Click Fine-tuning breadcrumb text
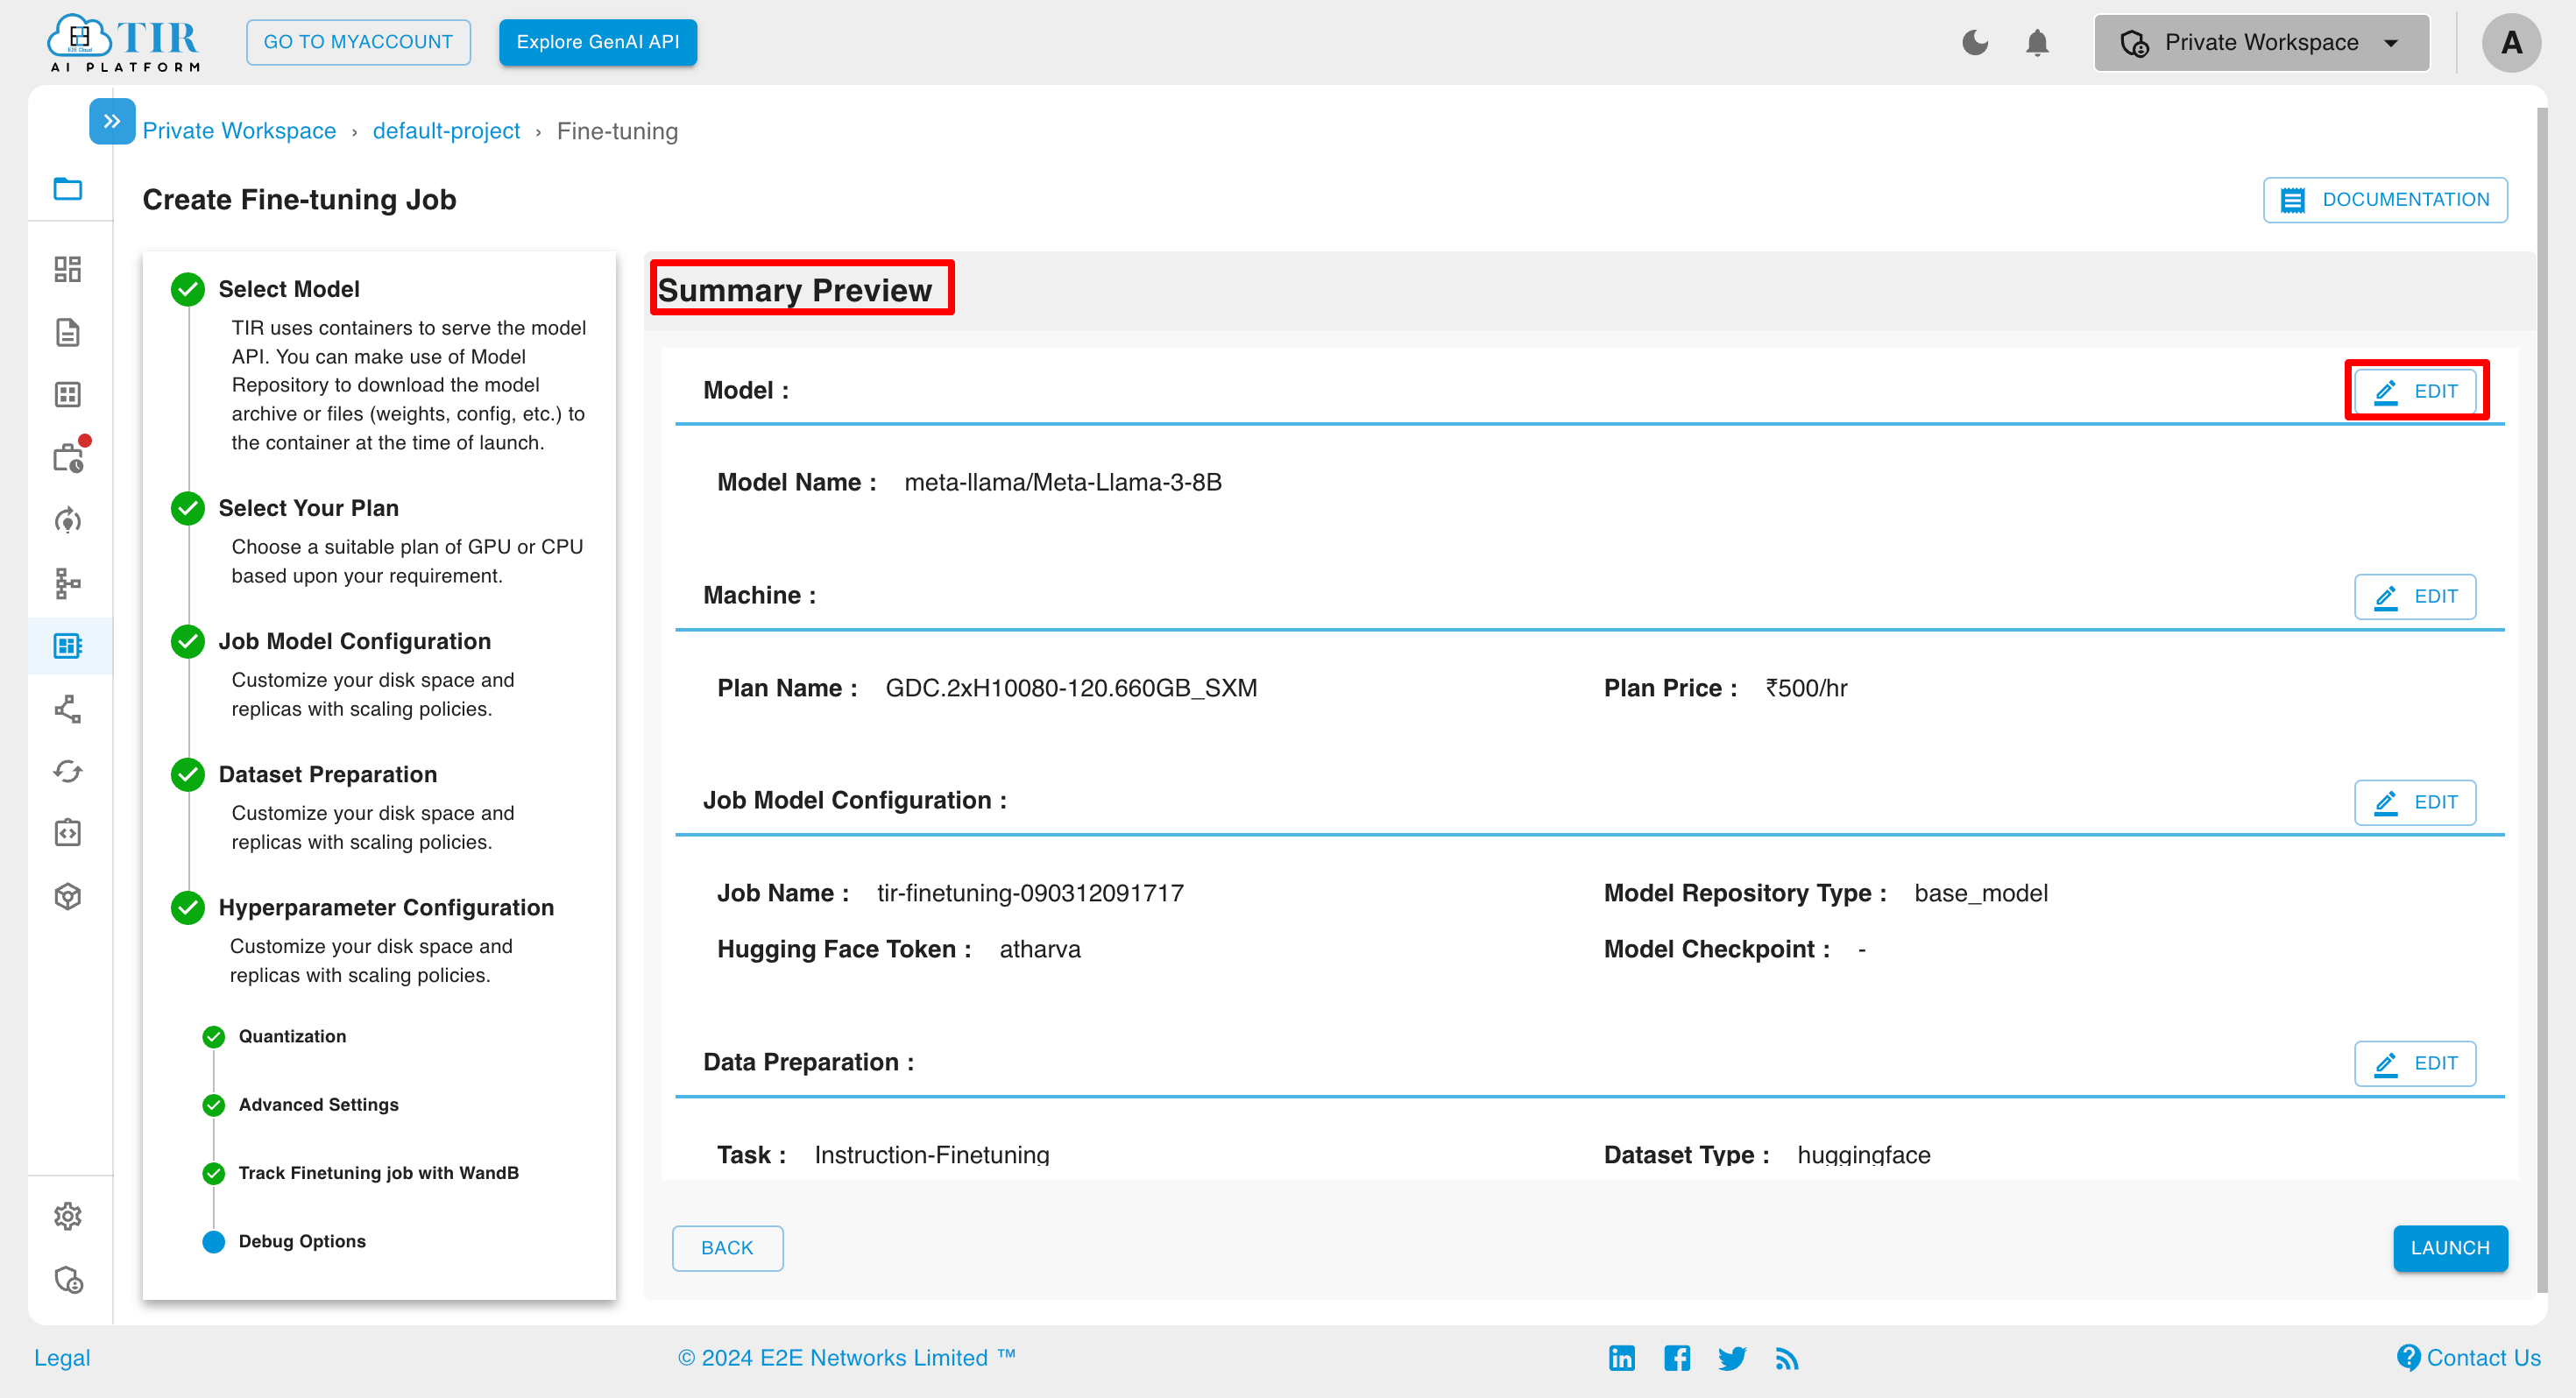The height and width of the screenshot is (1398, 2576). pyautogui.click(x=617, y=131)
